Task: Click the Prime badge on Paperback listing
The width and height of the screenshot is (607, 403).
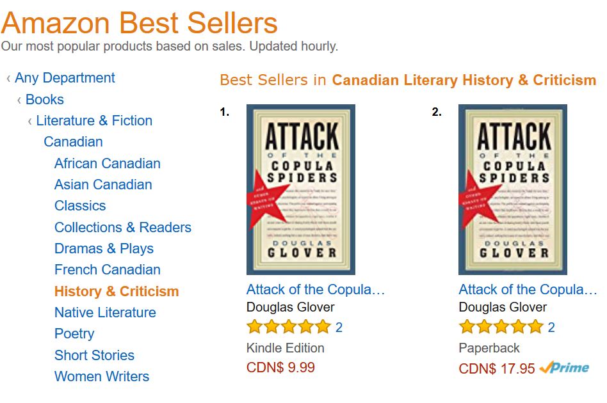Action: 564,368
